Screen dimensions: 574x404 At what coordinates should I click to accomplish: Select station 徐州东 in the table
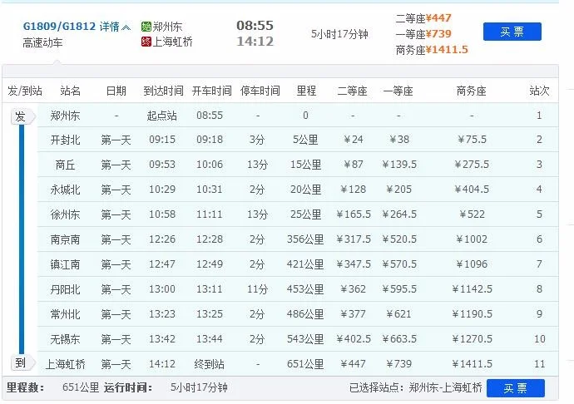[65, 214]
